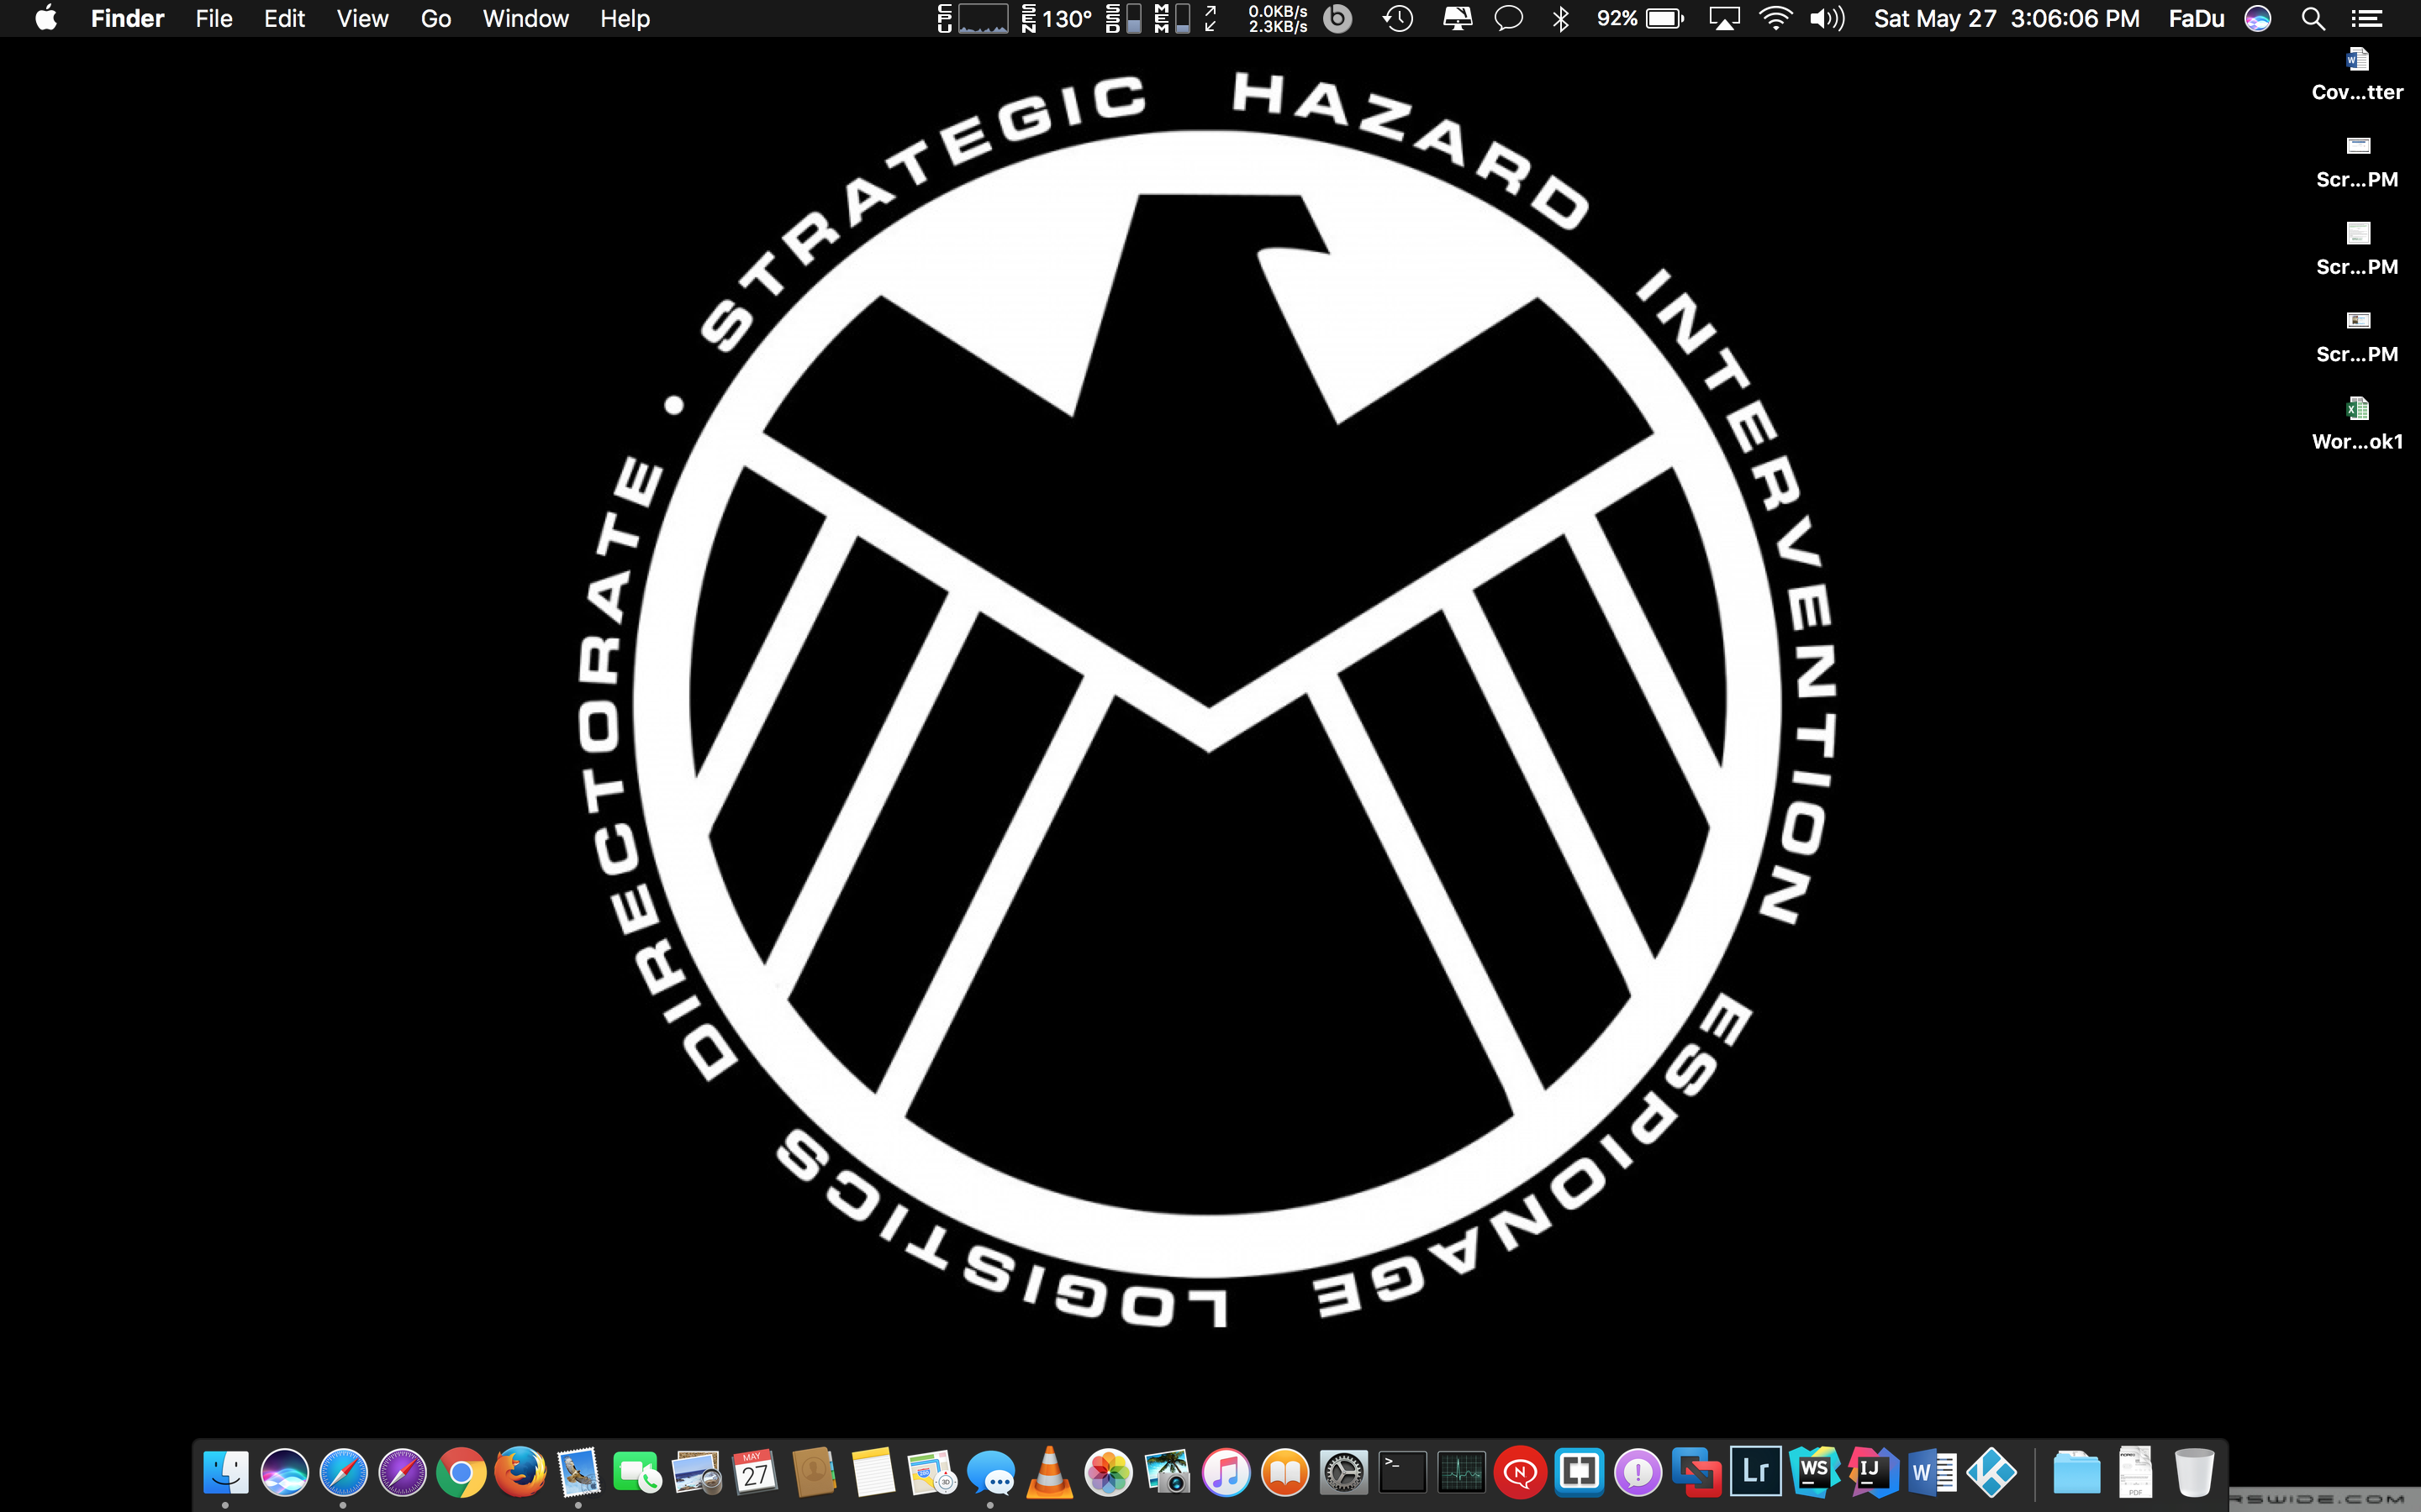Launch VLC media player cone icon
The height and width of the screenshot is (1512, 2421).
click(x=1049, y=1472)
